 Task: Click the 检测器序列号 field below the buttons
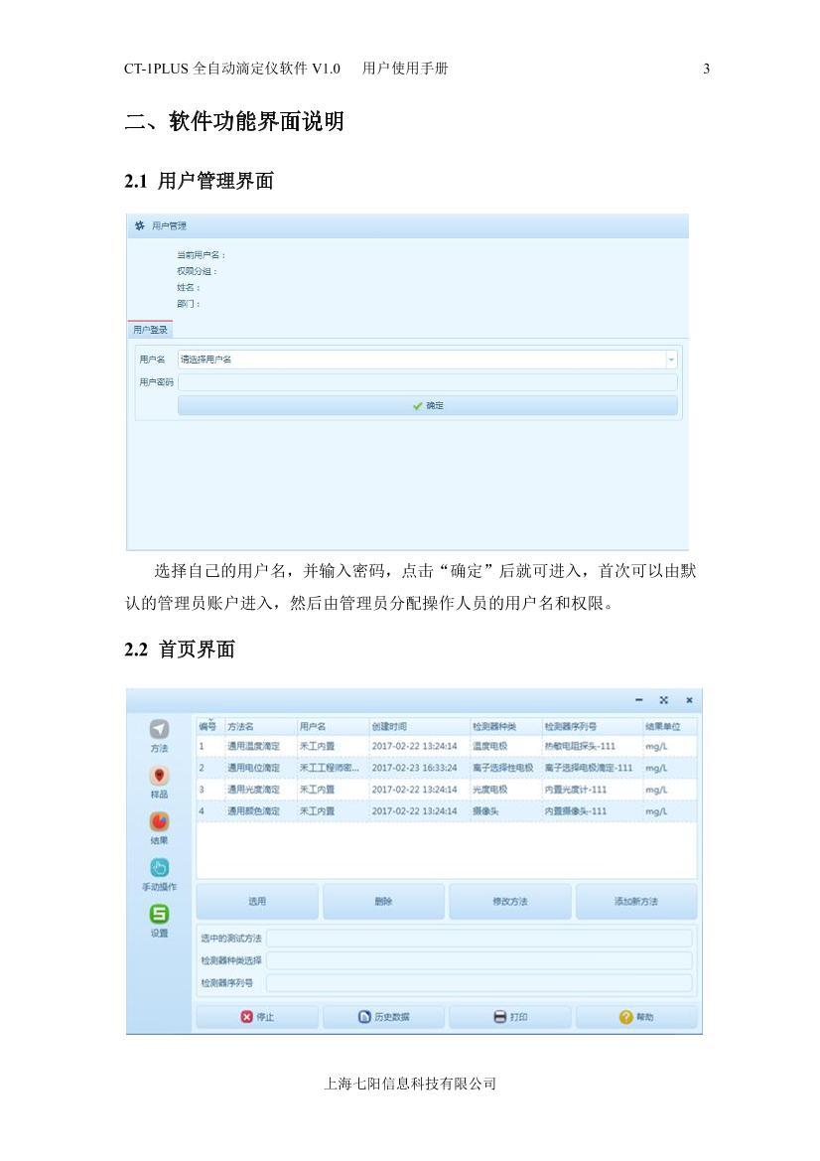(x=479, y=982)
